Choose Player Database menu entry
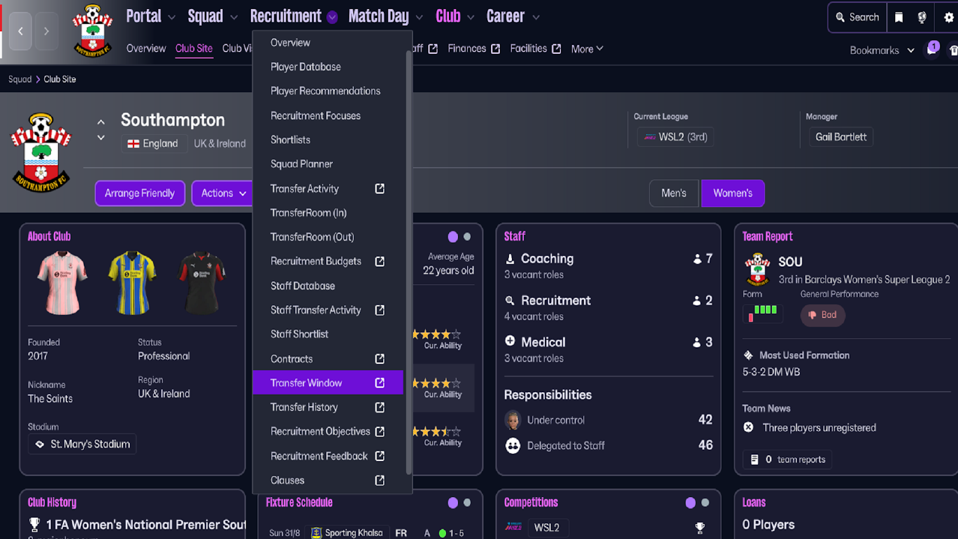 click(x=305, y=66)
